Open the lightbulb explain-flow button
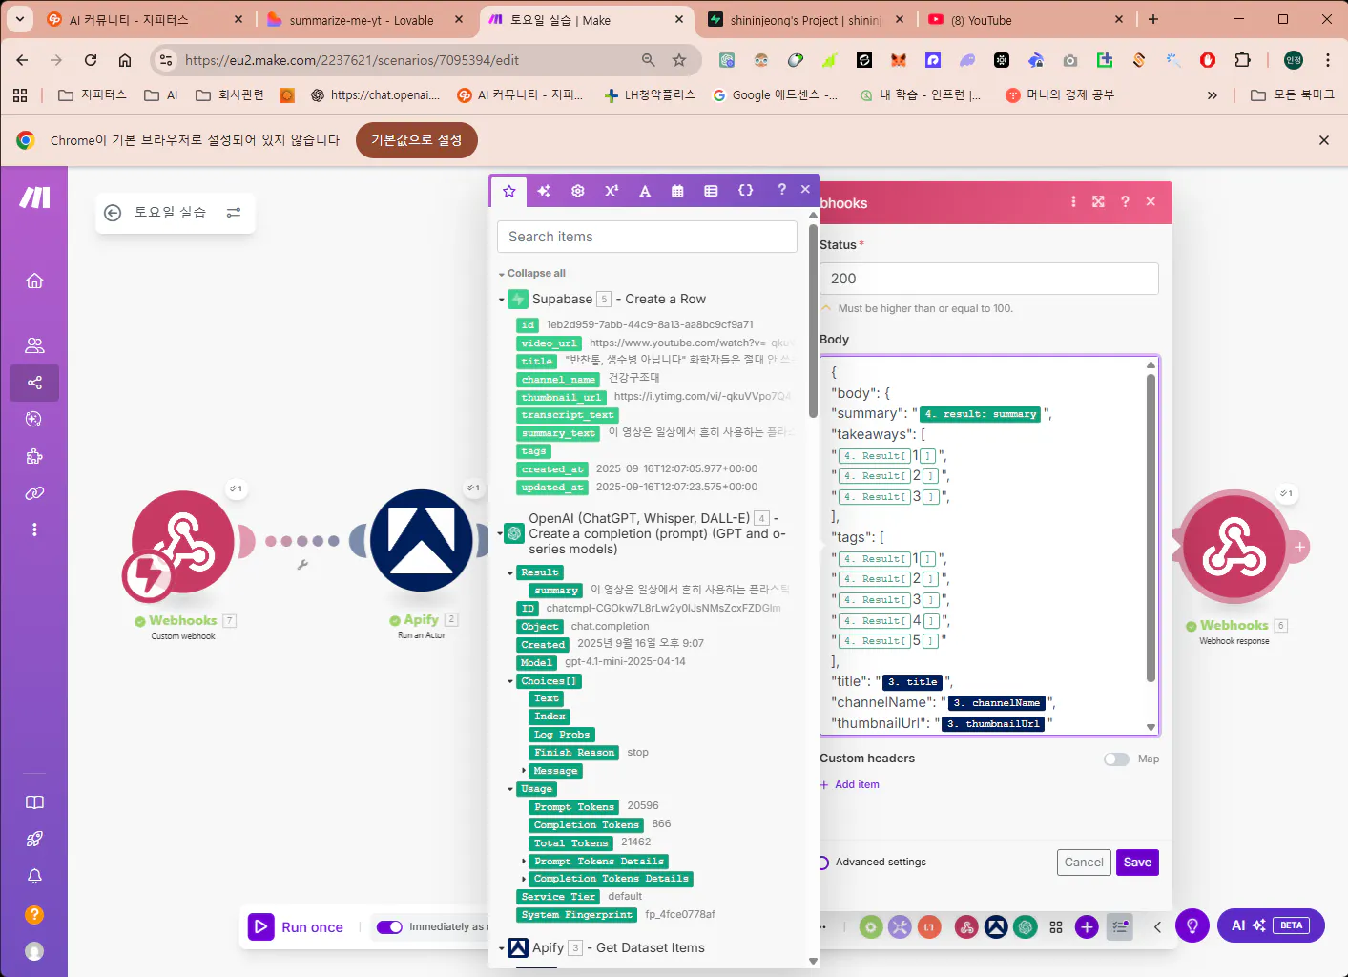Viewport: 1348px width, 977px height. 1192,925
